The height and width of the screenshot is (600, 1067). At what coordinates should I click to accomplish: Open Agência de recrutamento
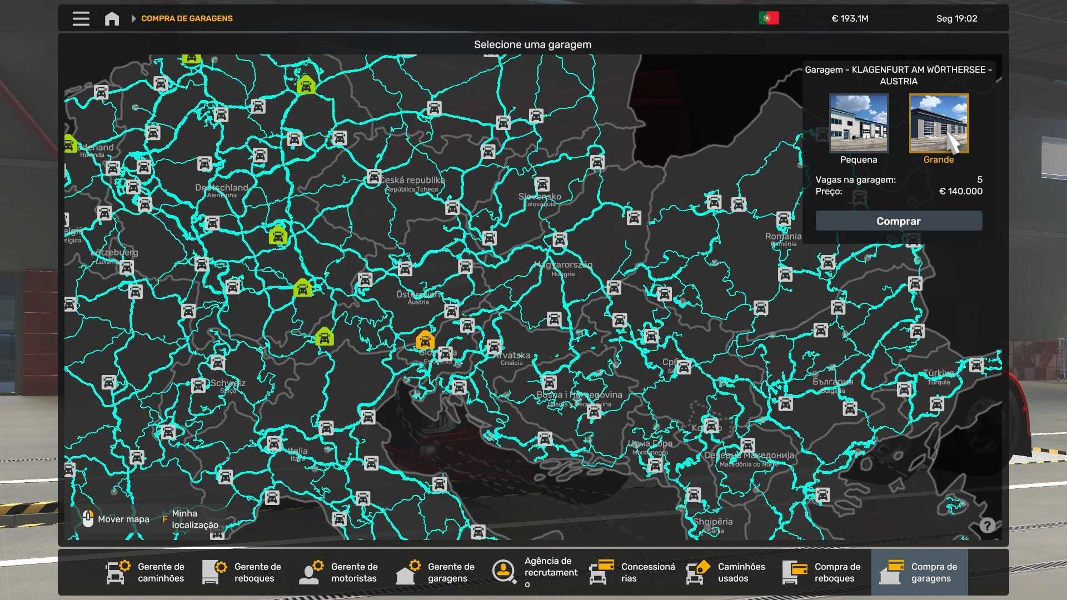click(x=533, y=572)
